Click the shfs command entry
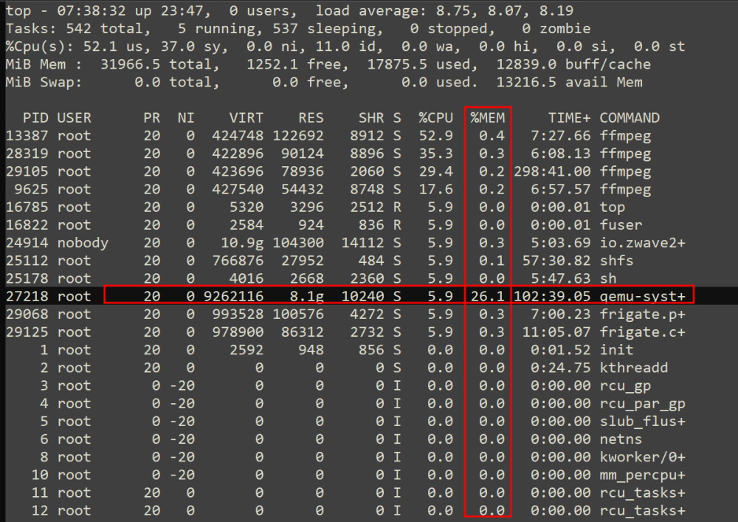The height and width of the screenshot is (522, 738). pos(616,261)
